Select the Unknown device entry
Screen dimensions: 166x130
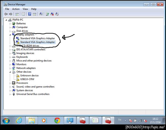pos(29,75)
